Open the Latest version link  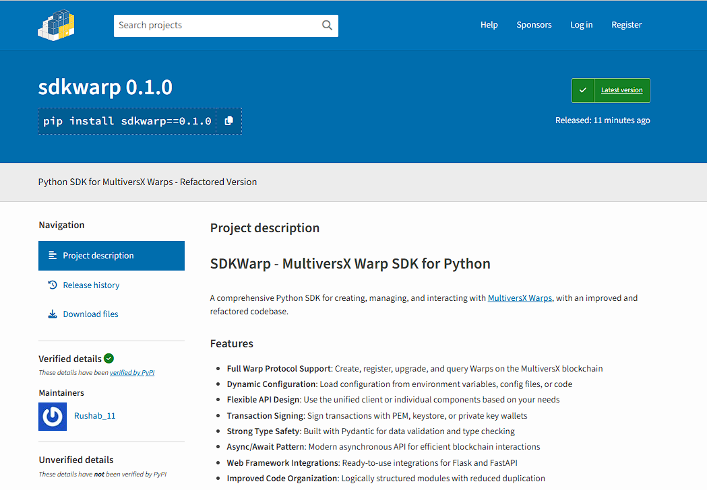click(x=621, y=90)
